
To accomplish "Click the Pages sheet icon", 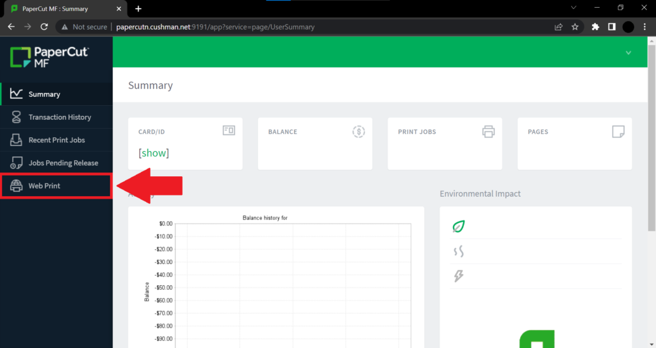I will (x=618, y=131).
